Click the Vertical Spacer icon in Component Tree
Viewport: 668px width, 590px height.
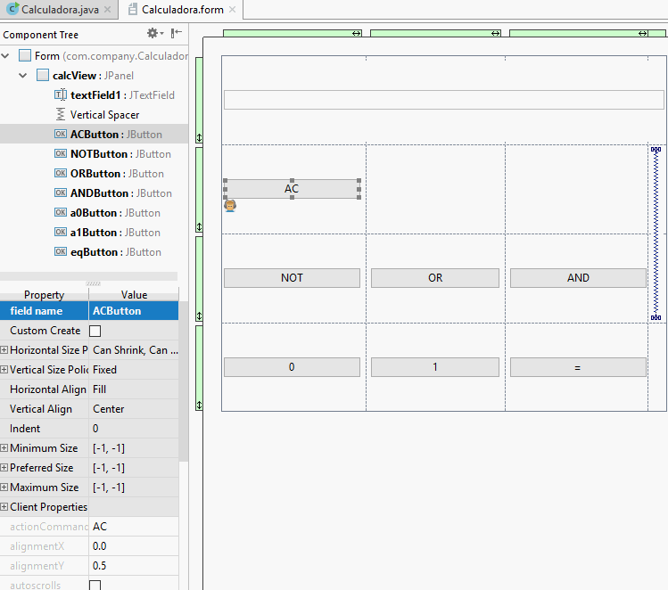[61, 115]
